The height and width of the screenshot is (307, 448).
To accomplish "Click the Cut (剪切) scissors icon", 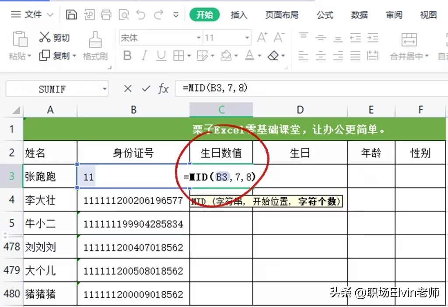I will pos(45,38).
